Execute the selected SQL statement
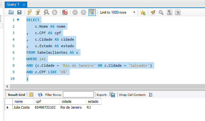The width and height of the screenshot is (205, 121). 30,12
